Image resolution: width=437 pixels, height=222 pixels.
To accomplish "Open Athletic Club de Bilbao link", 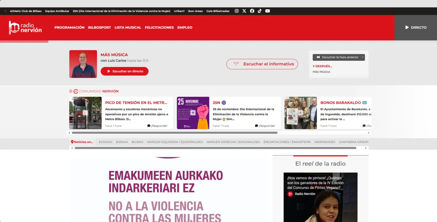I will point(25,11).
